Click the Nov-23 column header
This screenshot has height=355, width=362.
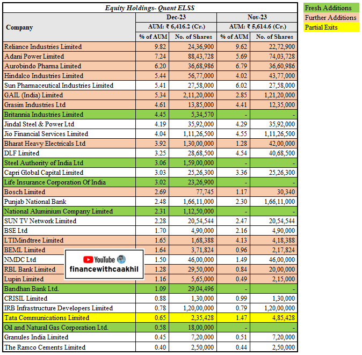coord(257,17)
